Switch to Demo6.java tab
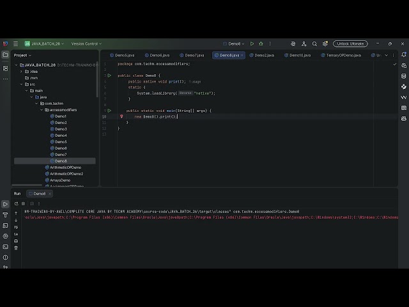The width and height of the screenshot is (409, 307). pos(157,56)
